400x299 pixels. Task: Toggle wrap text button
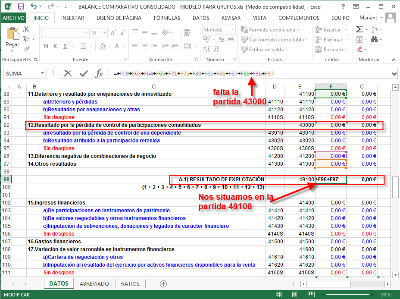(188, 32)
